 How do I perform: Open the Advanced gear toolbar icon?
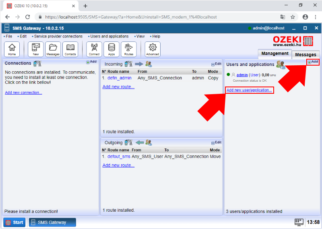click(153, 49)
